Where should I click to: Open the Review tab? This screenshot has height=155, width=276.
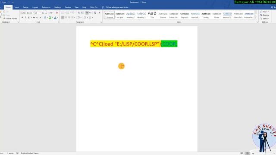[x=68, y=7]
